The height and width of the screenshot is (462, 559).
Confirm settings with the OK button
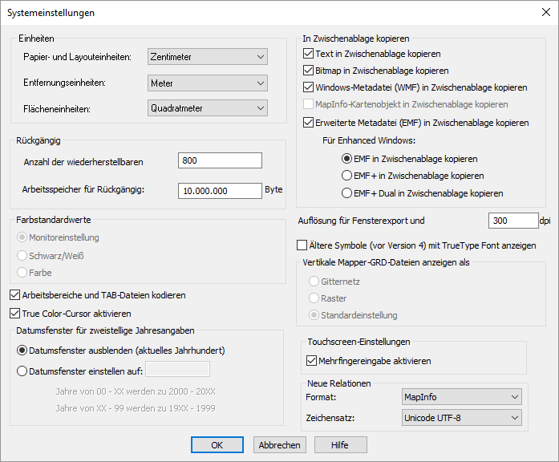point(217,445)
